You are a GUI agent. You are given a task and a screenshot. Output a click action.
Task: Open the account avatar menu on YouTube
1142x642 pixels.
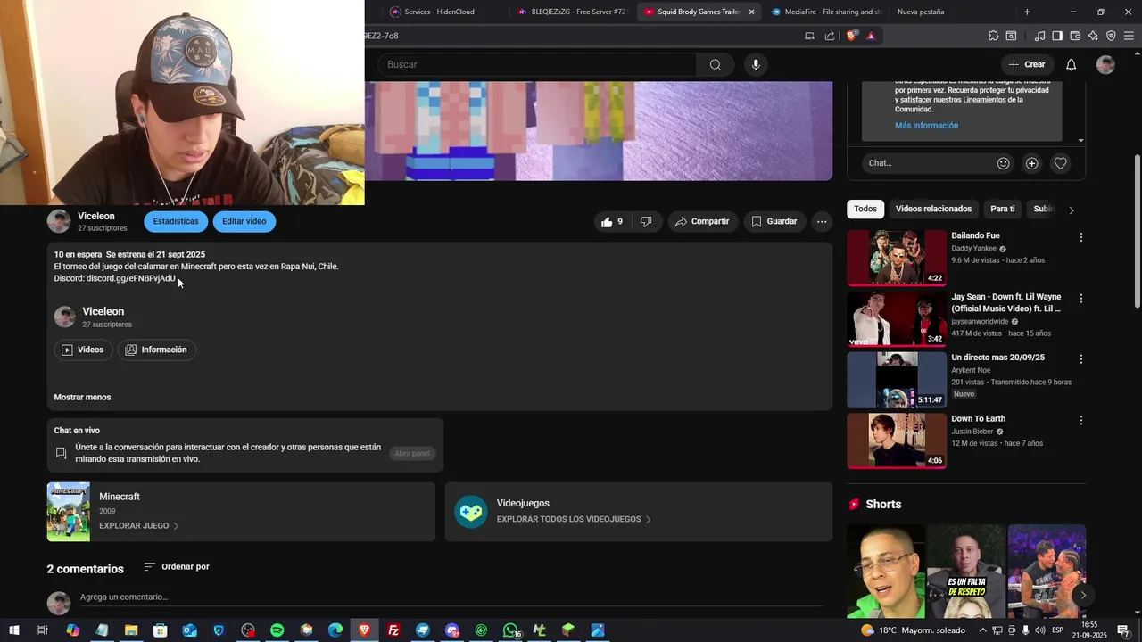coord(1105,64)
